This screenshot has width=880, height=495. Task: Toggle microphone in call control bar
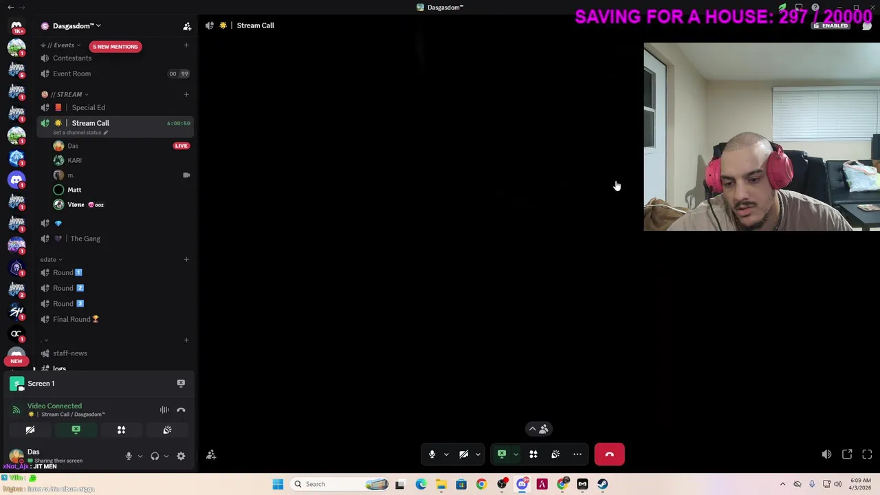pyautogui.click(x=432, y=454)
